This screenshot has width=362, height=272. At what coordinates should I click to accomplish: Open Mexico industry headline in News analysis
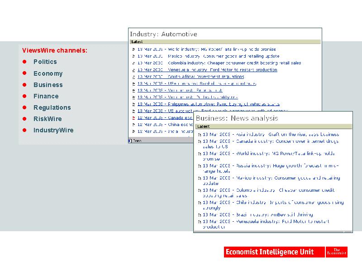271,180
